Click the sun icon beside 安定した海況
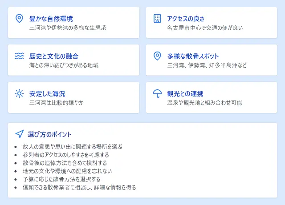Image resolution: width=285 pixels, height=205 pixels. click(x=19, y=93)
